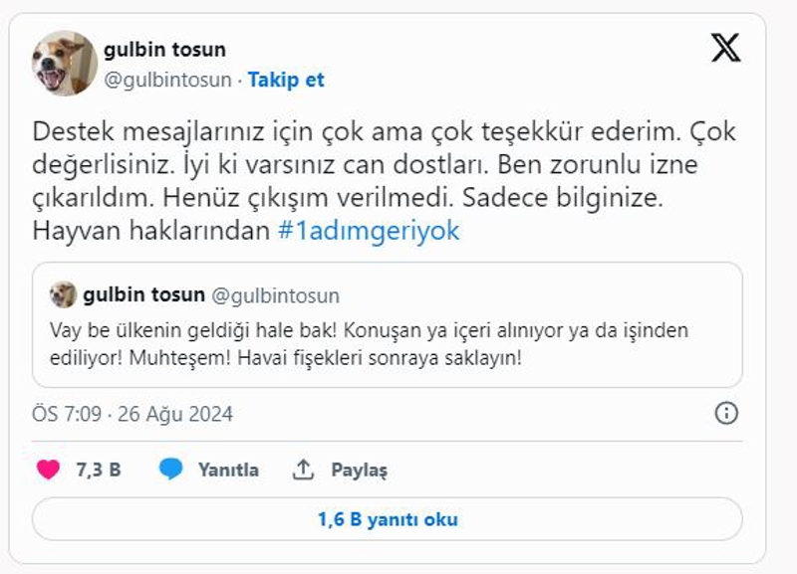Click the share upload arrow icon
Image resolution: width=797 pixels, height=574 pixels.
(x=304, y=470)
